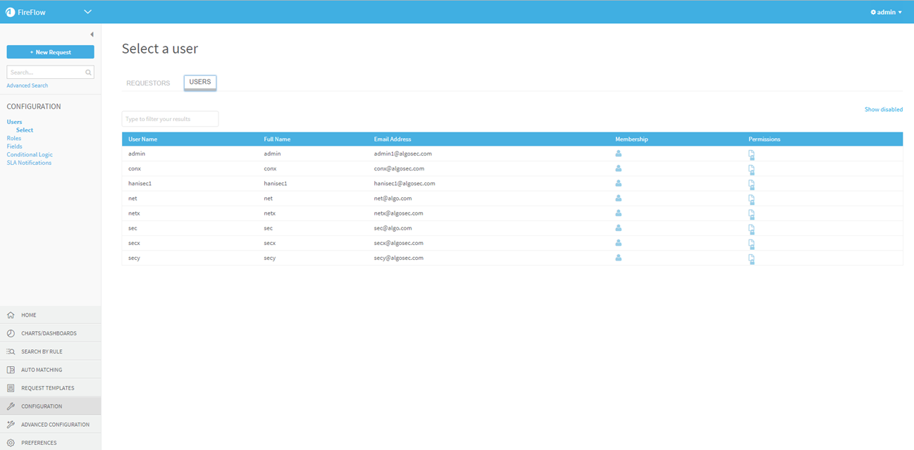The image size is (914, 450).
Task: Open membership icon for secy user
Action: click(618, 258)
